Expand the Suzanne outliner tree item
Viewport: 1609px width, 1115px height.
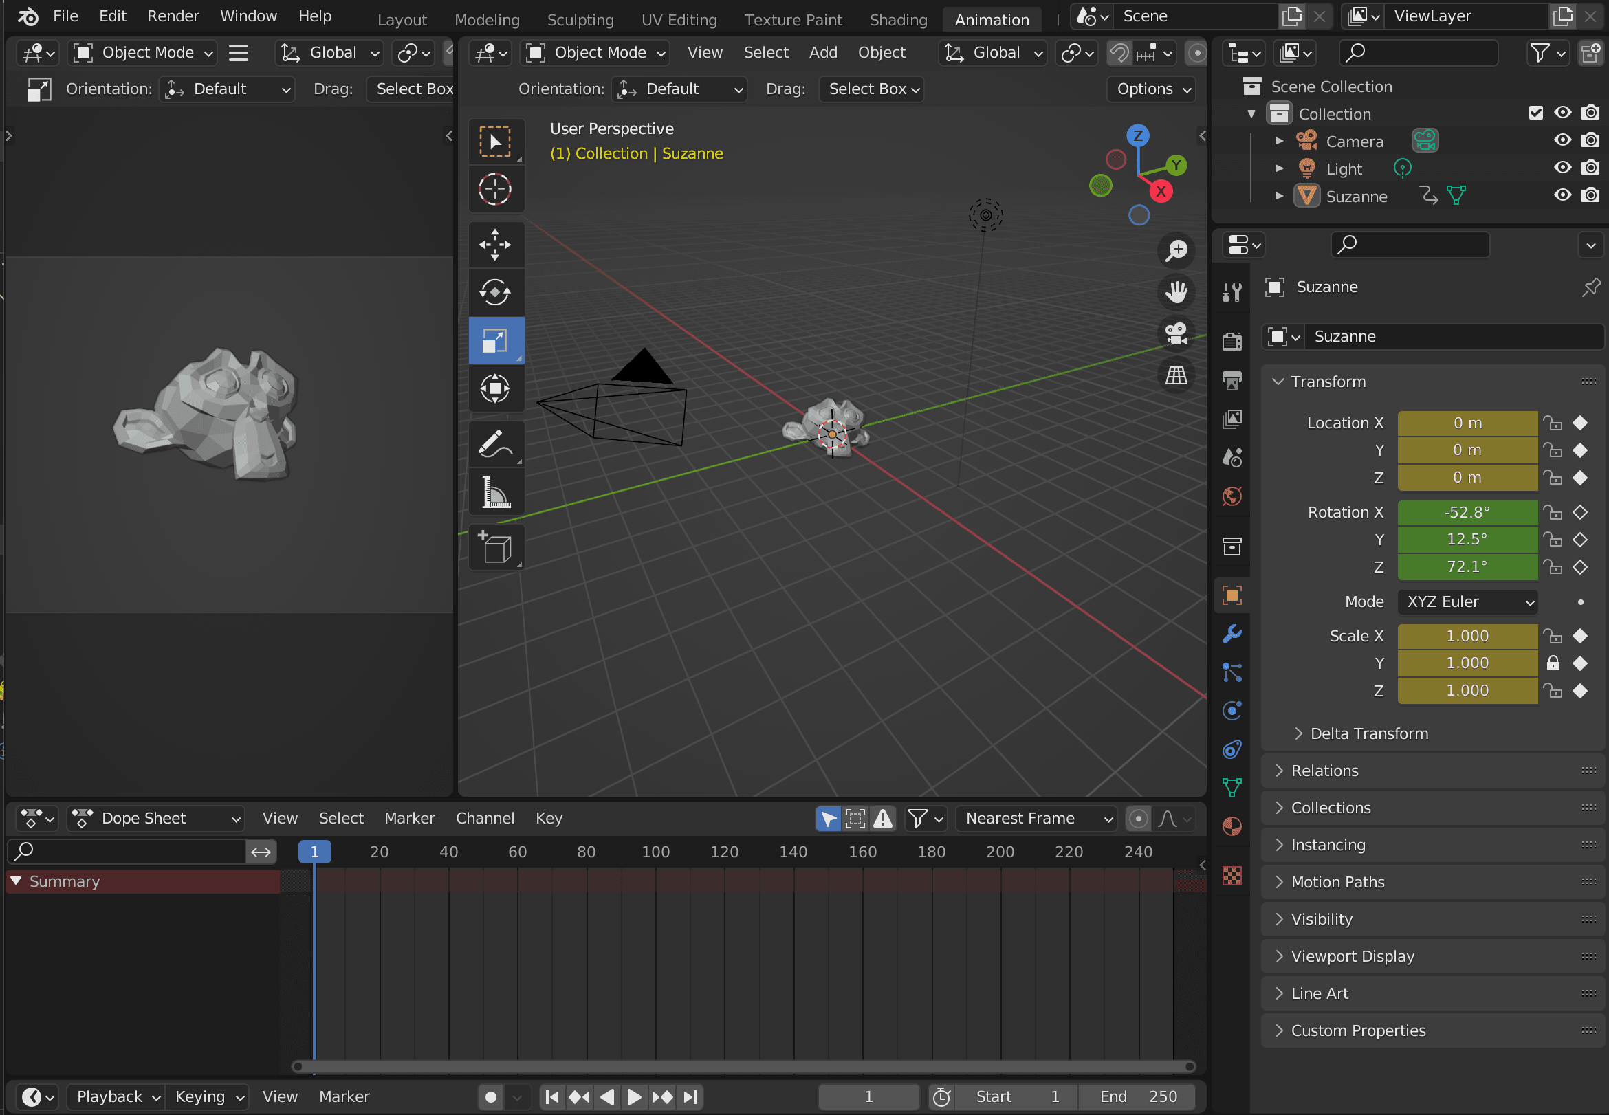(x=1279, y=196)
